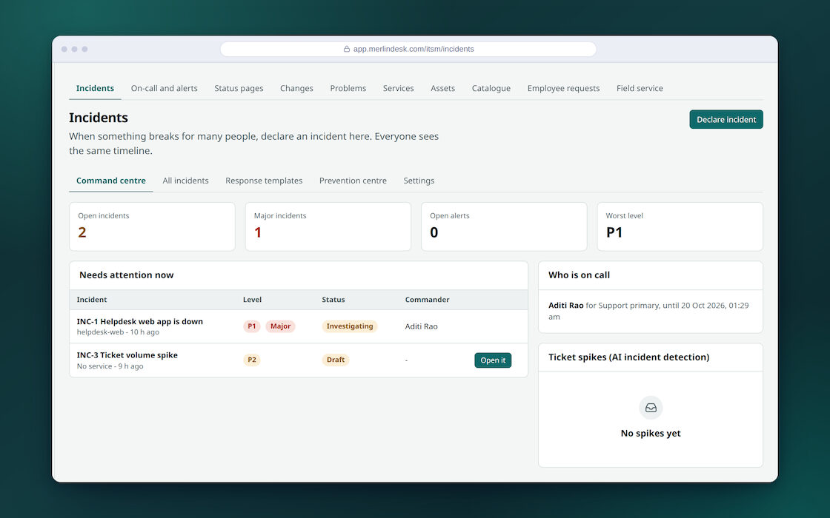Screen dimensions: 830x518
Task: Switch to On-call and alerts tab
Action: click(164, 88)
